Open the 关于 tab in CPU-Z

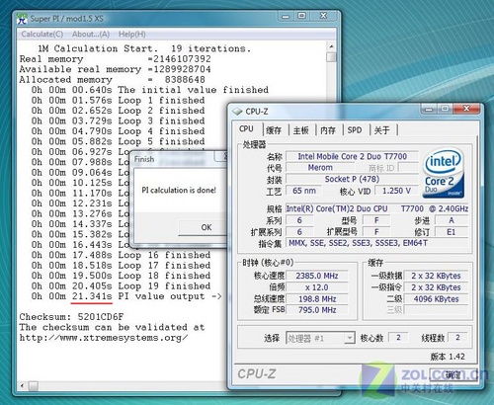click(x=382, y=130)
